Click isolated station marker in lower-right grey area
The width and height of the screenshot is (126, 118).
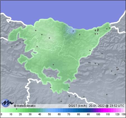[x=107, y=94]
